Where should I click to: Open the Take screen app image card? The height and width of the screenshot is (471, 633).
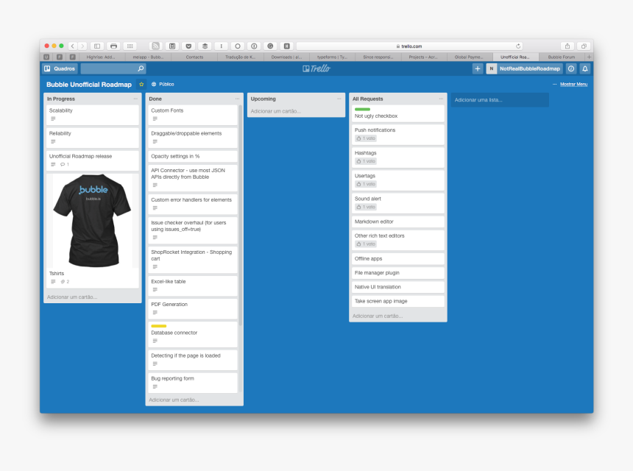(x=397, y=301)
